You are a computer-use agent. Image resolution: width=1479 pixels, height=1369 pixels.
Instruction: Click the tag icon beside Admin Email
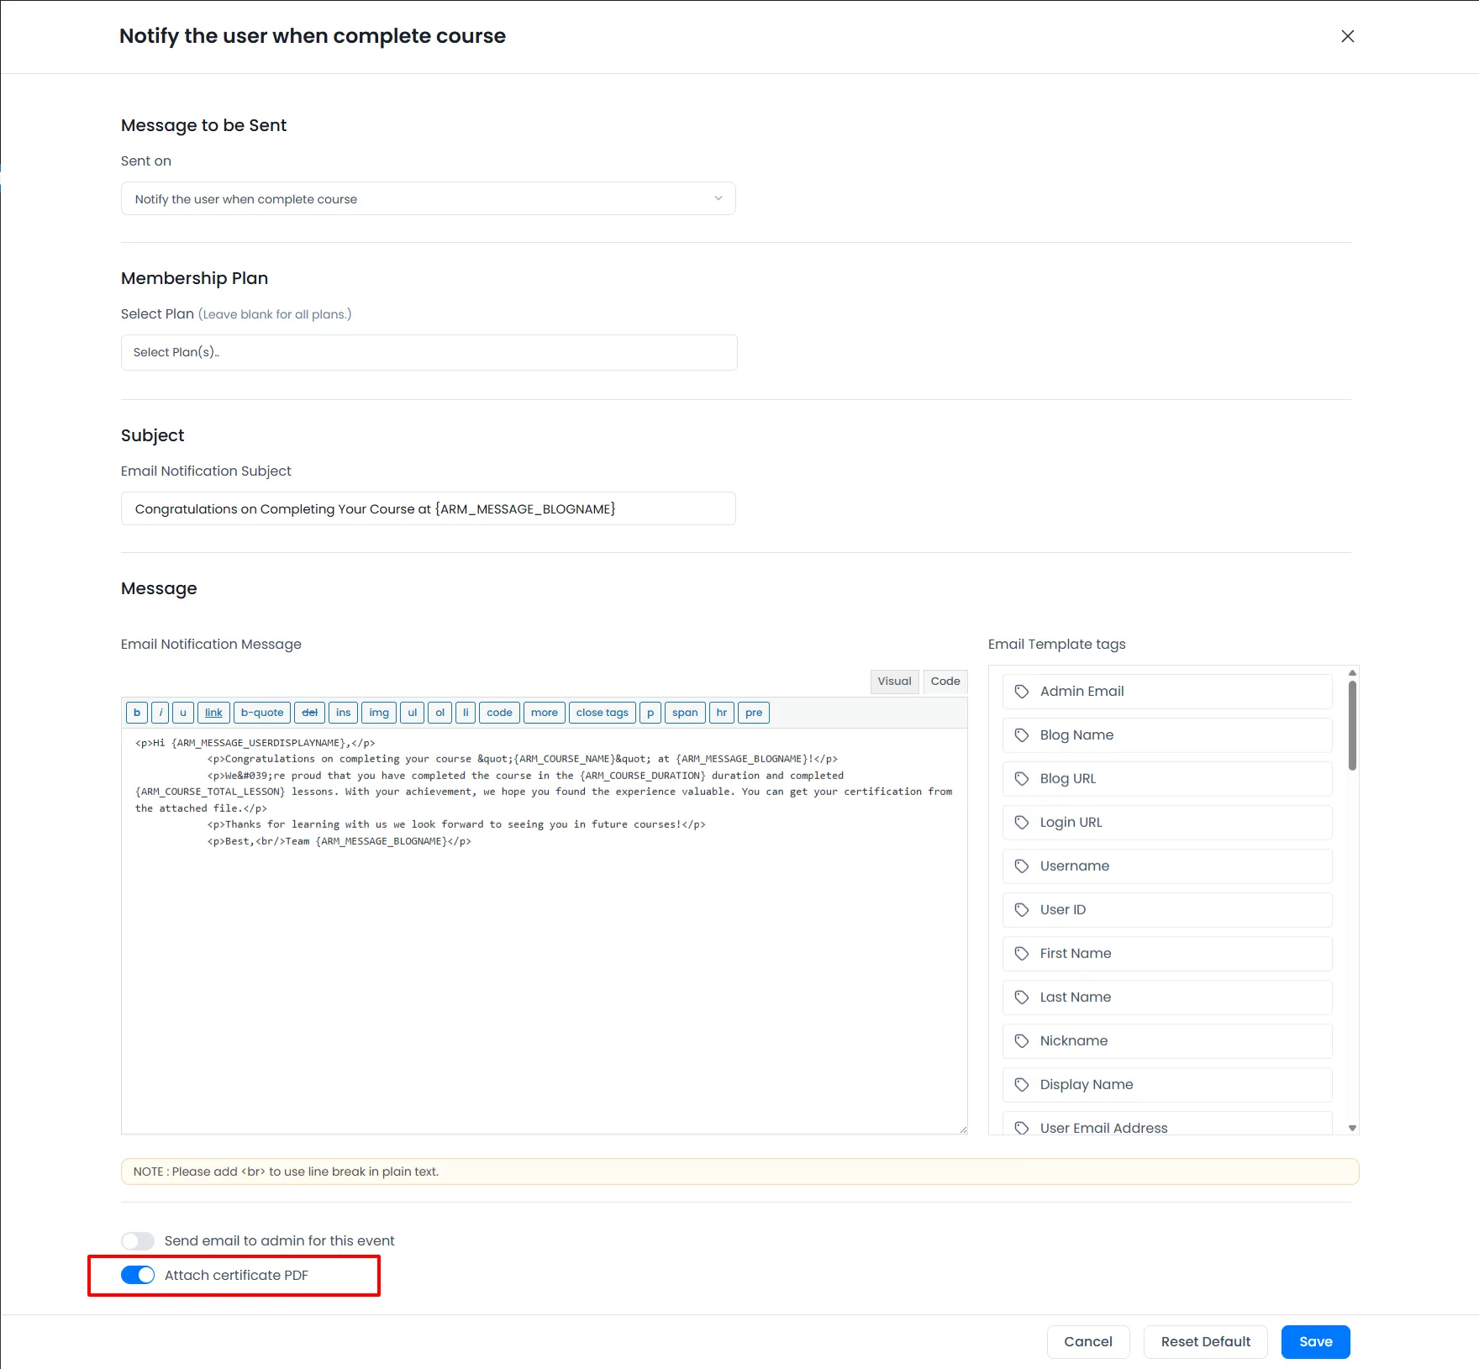coord(1022,692)
